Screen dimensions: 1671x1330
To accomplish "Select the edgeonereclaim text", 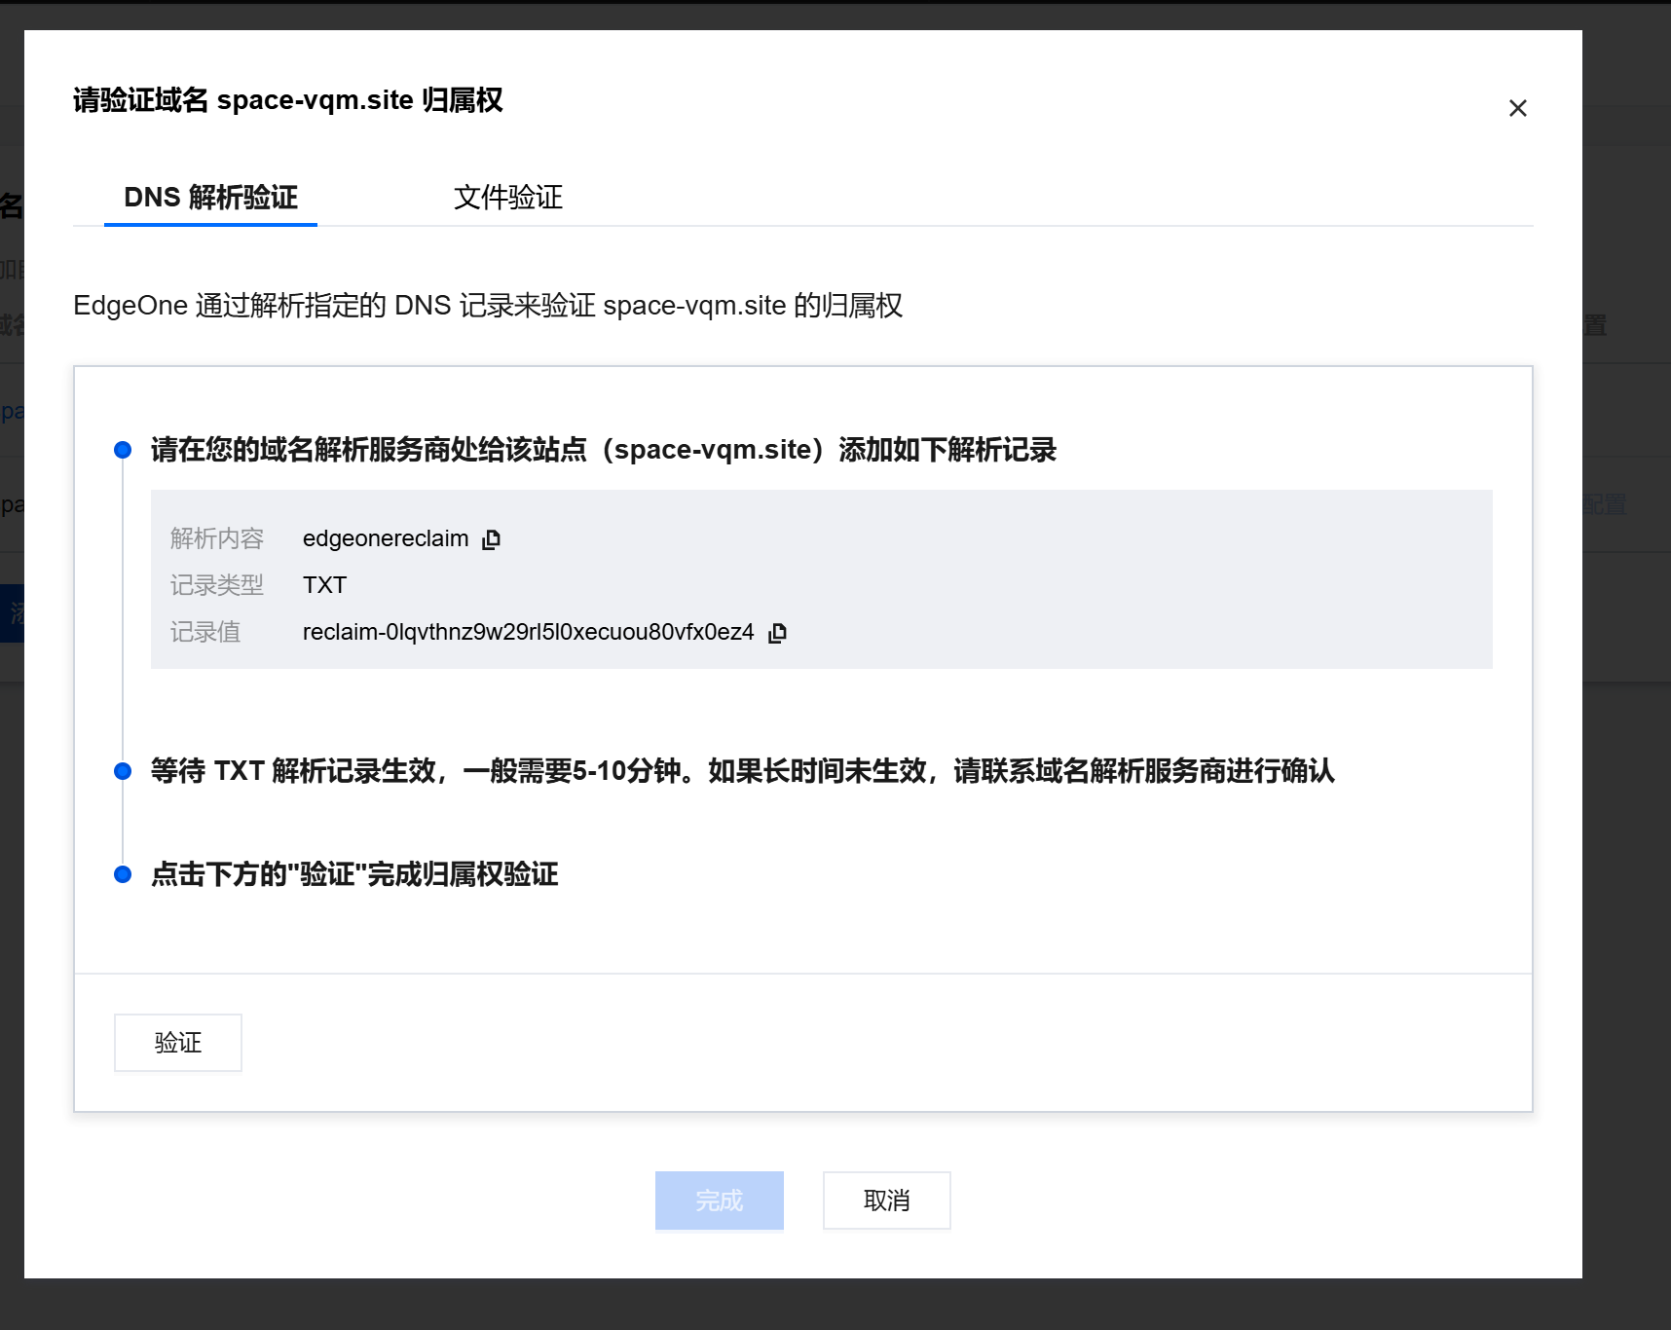I will tap(386, 539).
